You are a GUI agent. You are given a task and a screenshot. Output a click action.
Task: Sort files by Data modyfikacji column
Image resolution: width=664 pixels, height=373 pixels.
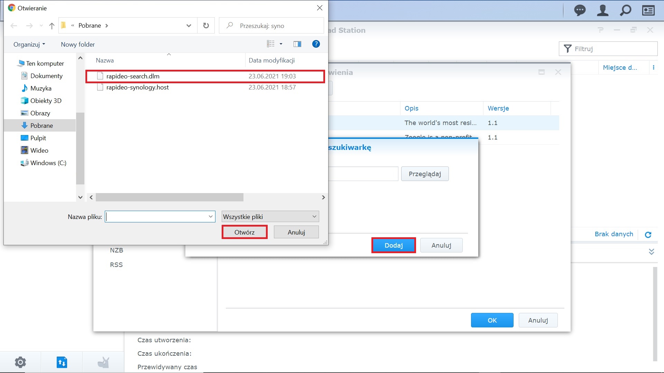pyautogui.click(x=271, y=60)
